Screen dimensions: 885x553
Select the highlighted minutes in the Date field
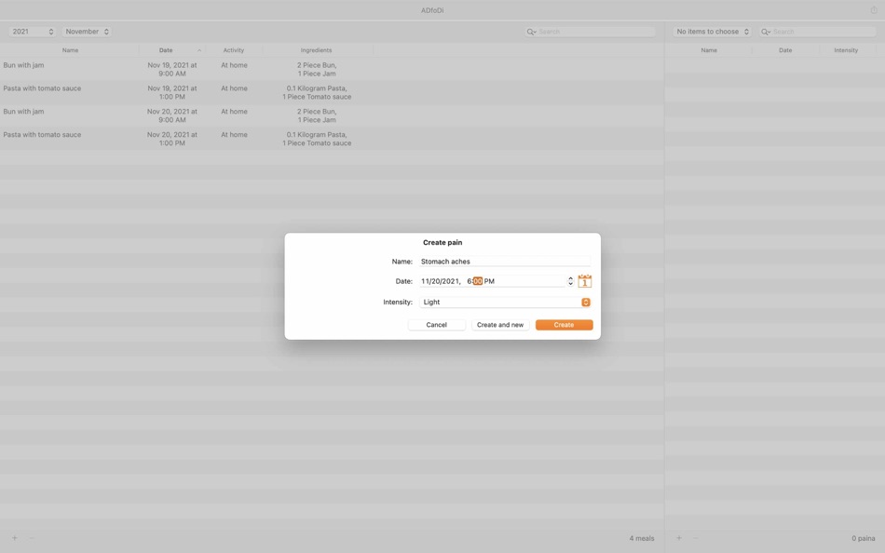point(478,281)
